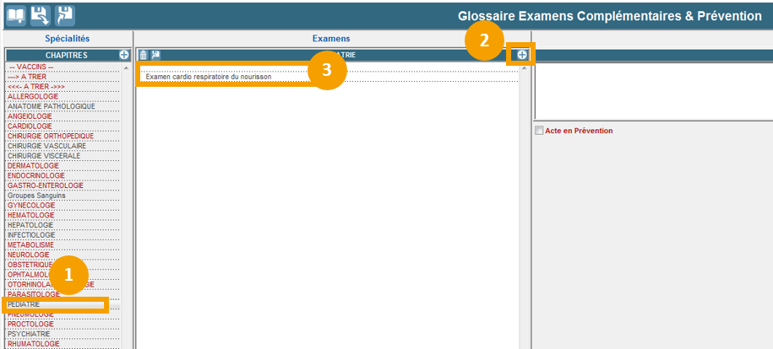Screen dimensions: 773x349
Task: Open the -- VACCINS -- chapter
Action: (x=30, y=67)
